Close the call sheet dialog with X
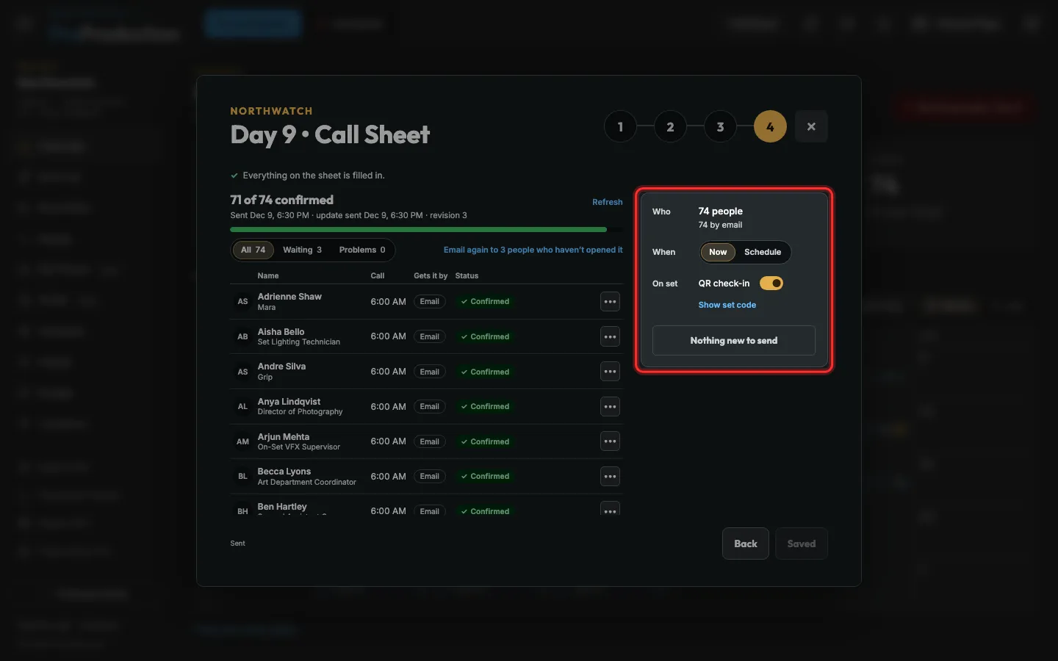Image resolution: width=1058 pixels, height=661 pixels. (x=811, y=126)
